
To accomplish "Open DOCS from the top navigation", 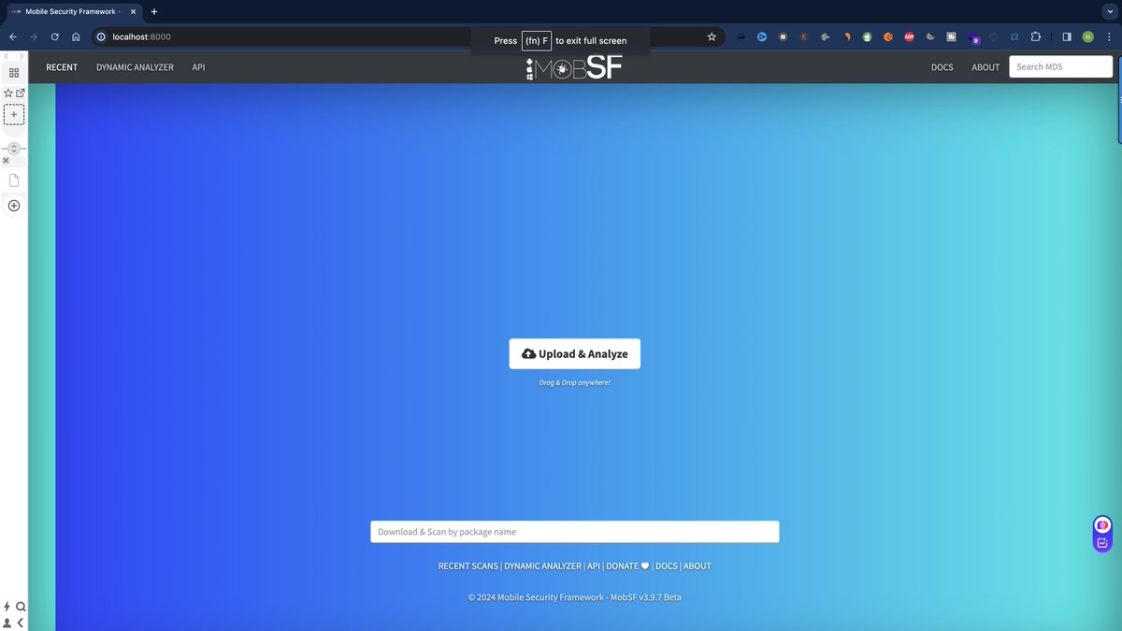I will coord(942,66).
